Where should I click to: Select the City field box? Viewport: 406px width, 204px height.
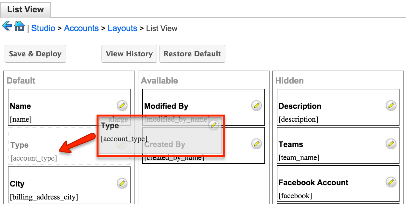69,185
